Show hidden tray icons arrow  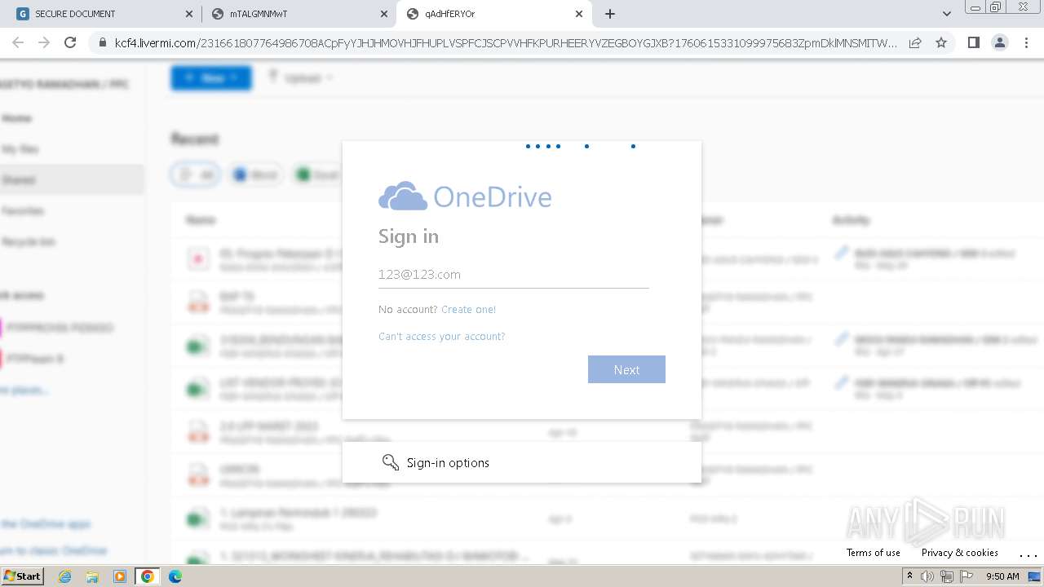point(909,576)
